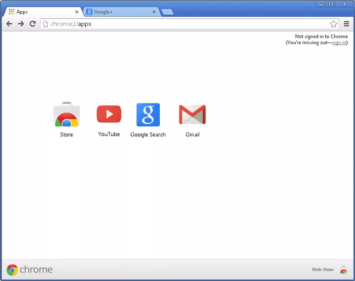Go forward with the forward arrow

point(21,24)
